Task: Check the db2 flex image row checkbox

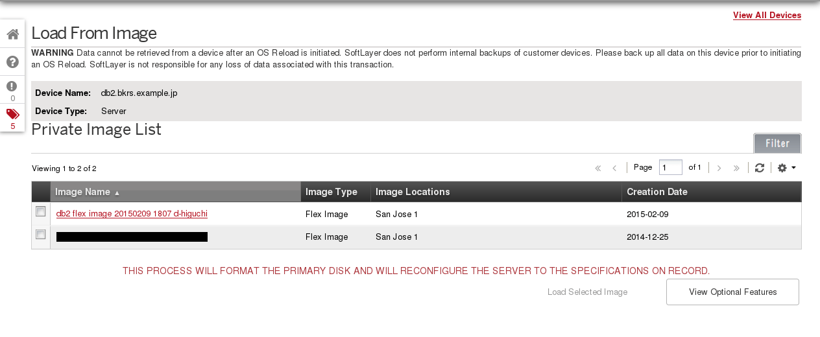Action: coord(41,211)
